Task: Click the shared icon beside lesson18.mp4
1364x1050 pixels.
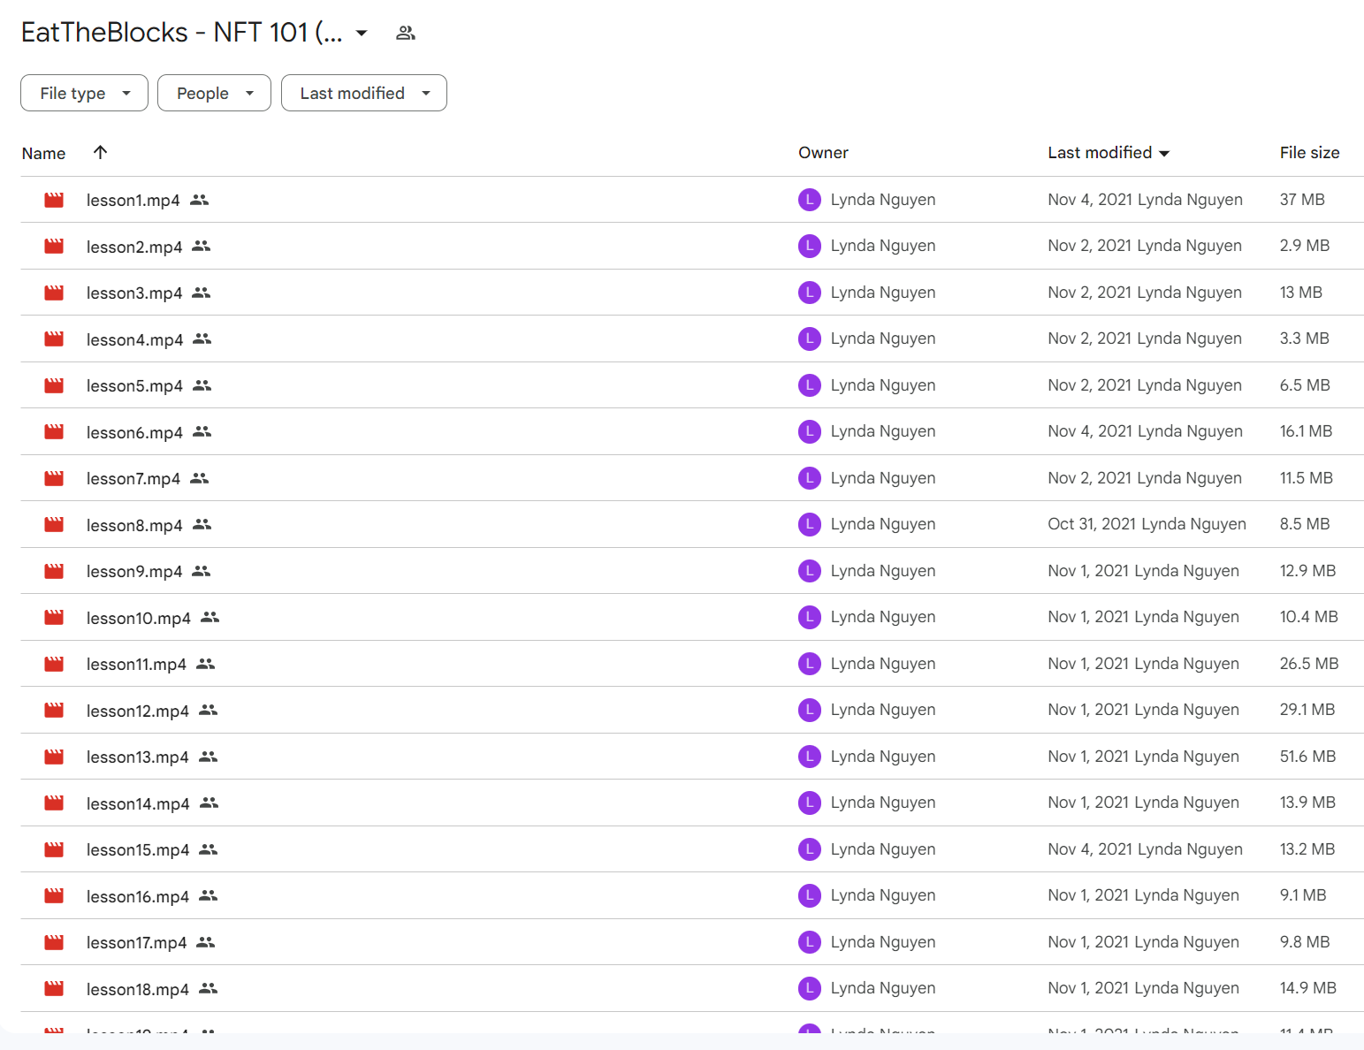Action: [x=208, y=988]
